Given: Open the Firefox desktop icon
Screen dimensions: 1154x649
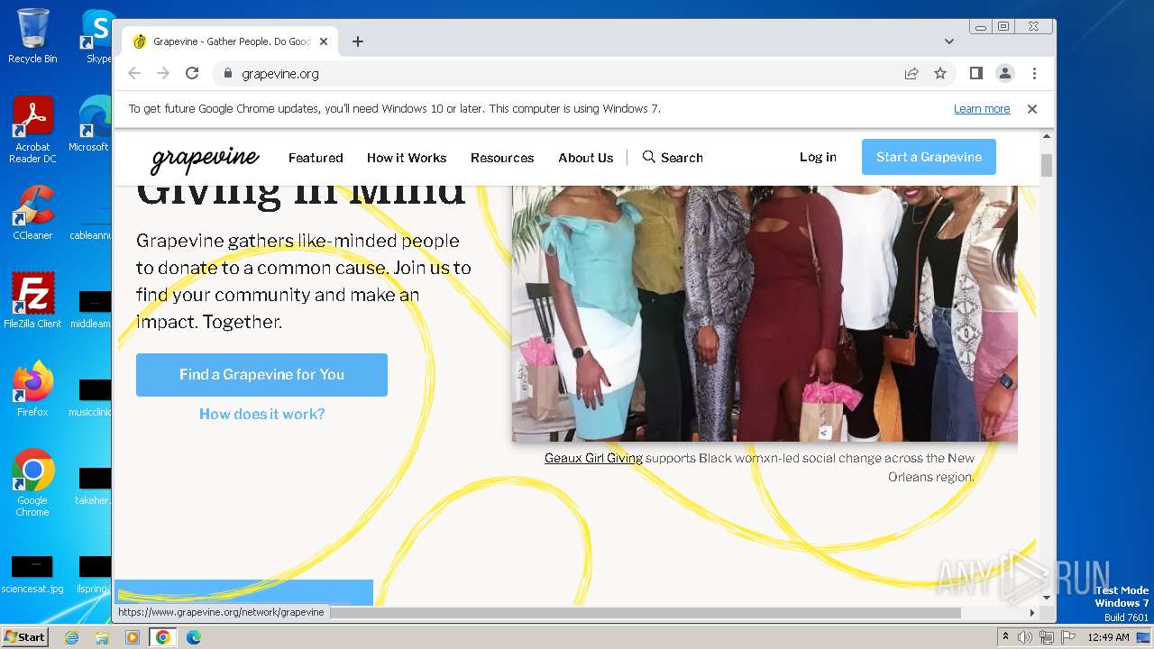Looking at the screenshot, I should click(32, 388).
